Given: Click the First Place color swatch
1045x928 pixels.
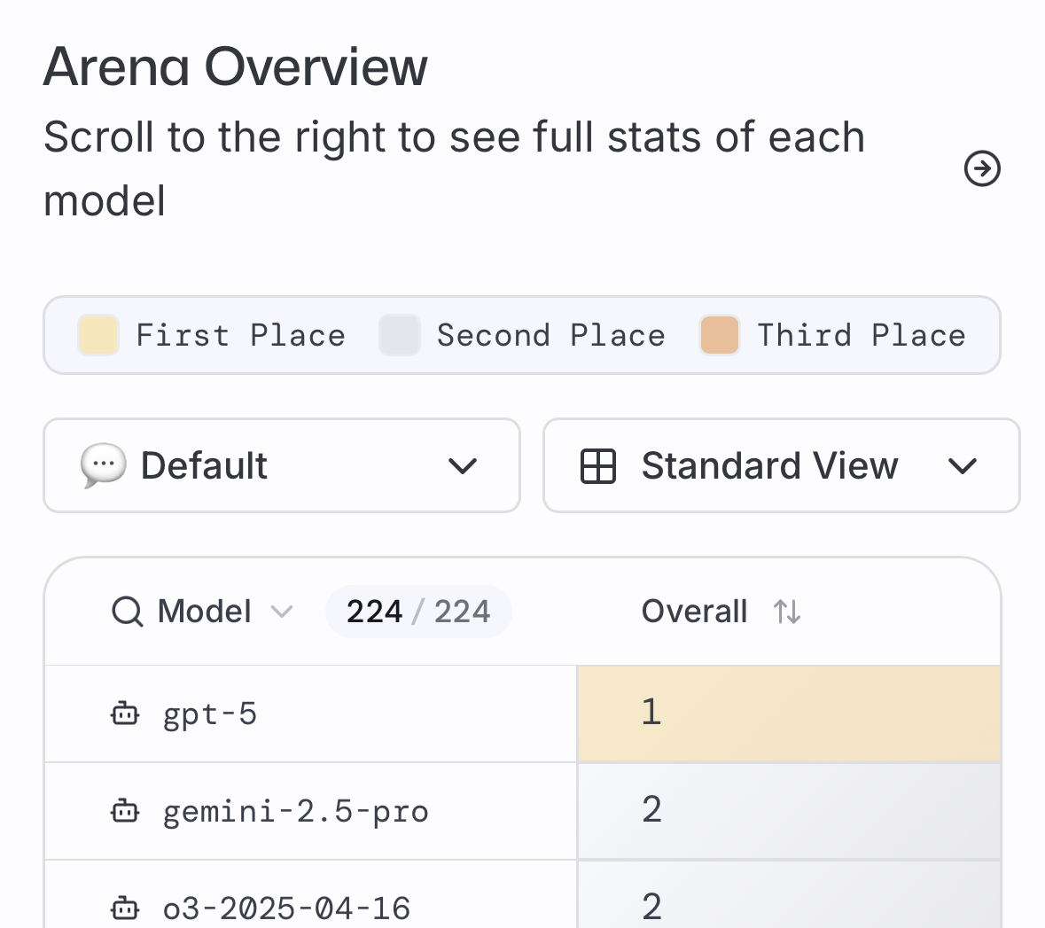Looking at the screenshot, I should [x=98, y=336].
